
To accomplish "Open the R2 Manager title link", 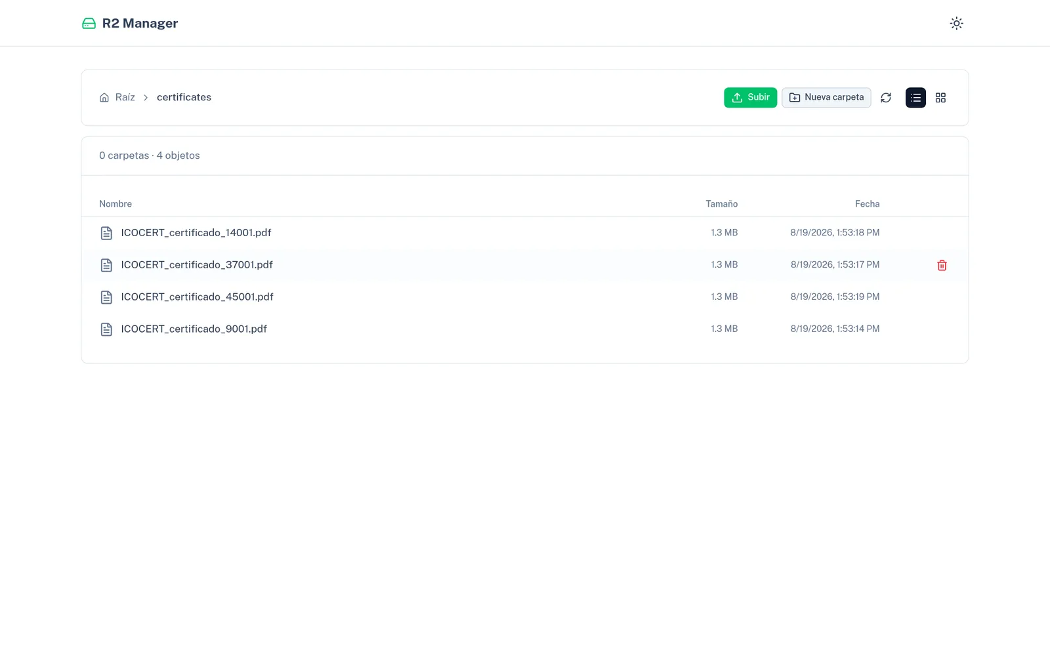I will point(140,24).
